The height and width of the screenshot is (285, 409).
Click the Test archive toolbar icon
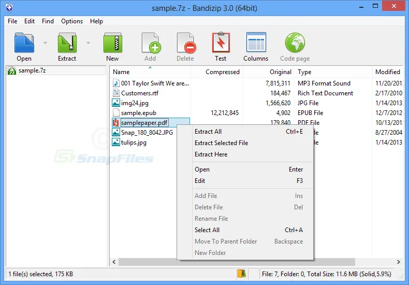click(221, 42)
